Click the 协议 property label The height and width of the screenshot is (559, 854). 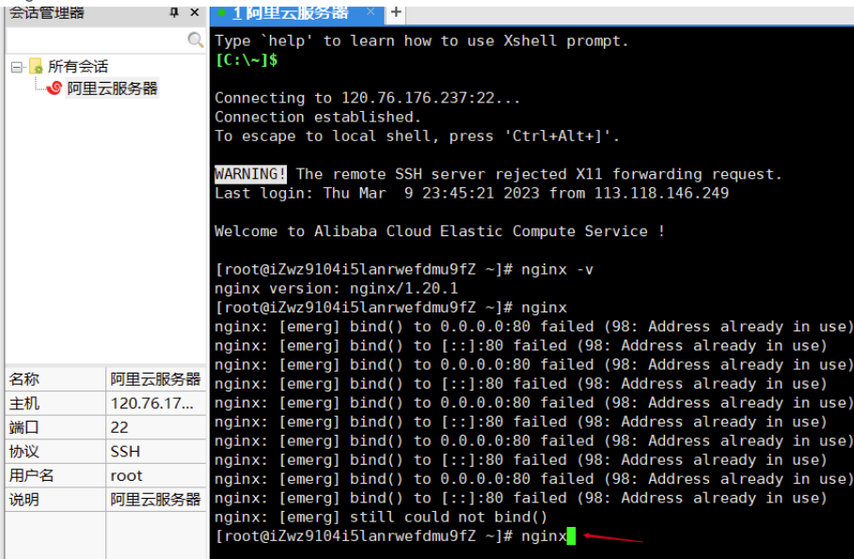(x=24, y=451)
